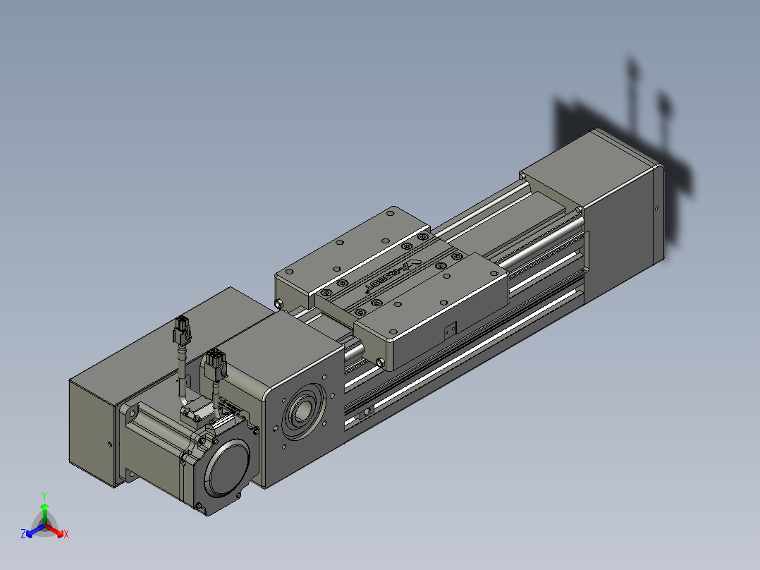Select the servo motor's round end cap

point(227,469)
